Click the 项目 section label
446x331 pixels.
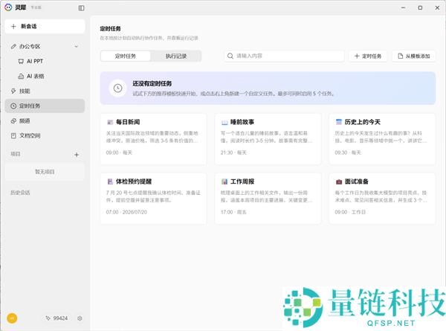[x=16, y=154]
